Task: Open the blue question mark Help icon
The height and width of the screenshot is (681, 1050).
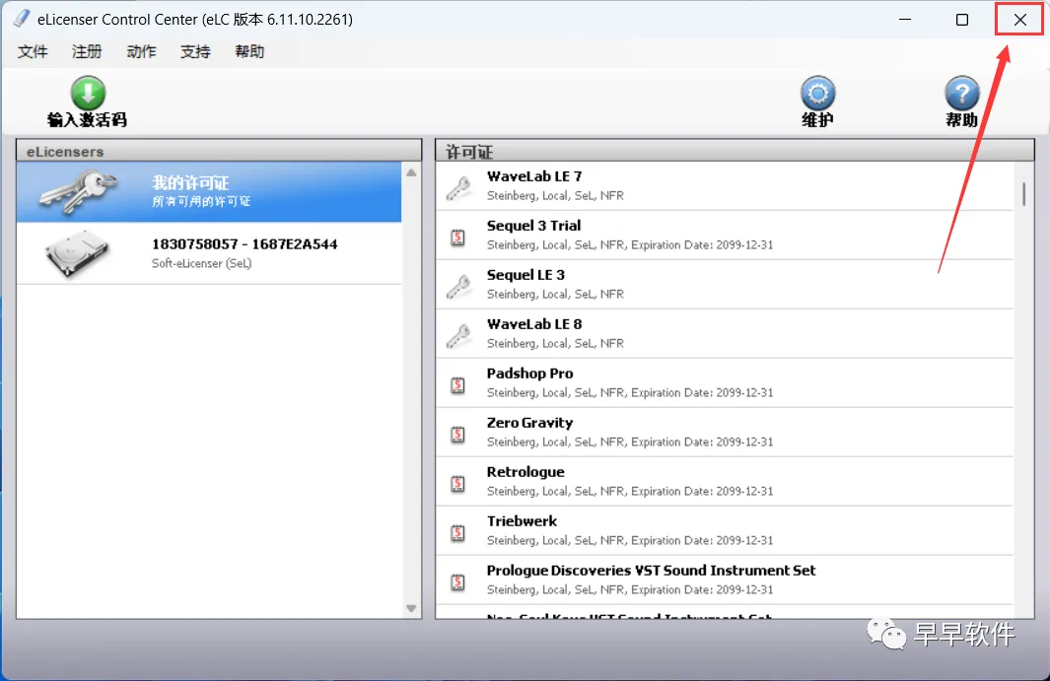Action: 961,93
